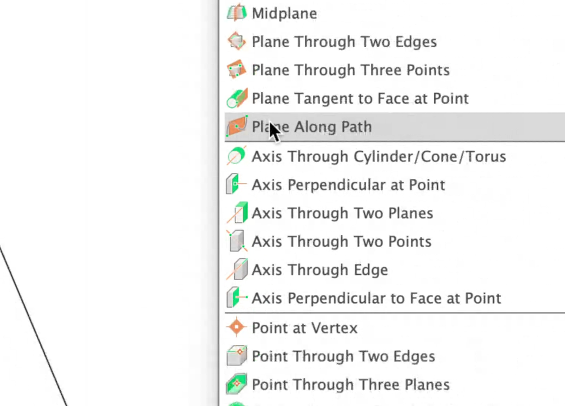Click the Plane Through Two Edges icon

point(237,42)
